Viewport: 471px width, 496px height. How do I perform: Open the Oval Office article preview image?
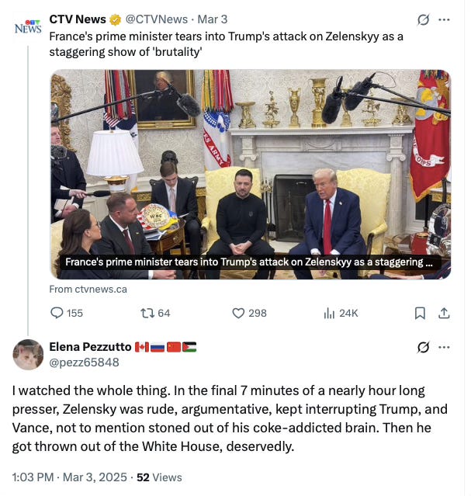click(x=251, y=175)
